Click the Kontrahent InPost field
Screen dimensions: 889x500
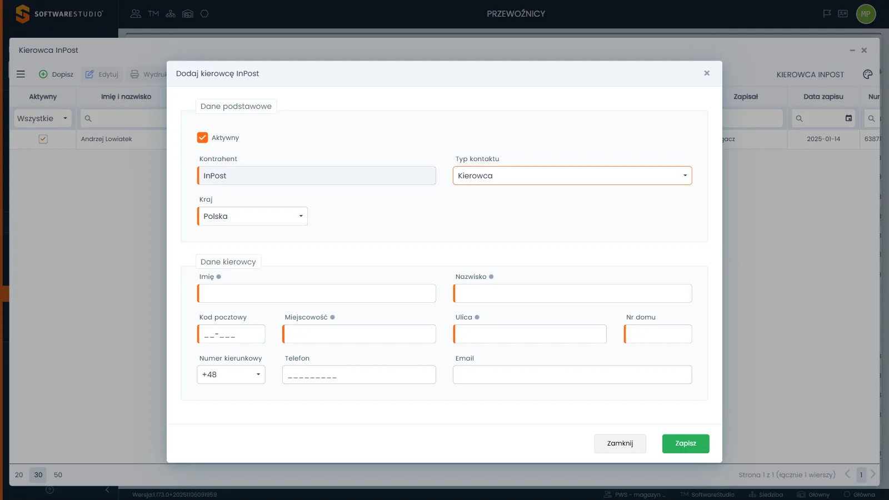(317, 176)
